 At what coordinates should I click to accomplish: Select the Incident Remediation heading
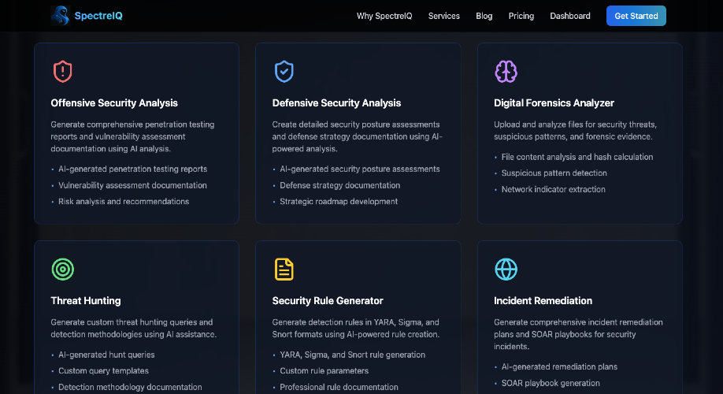(543, 301)
